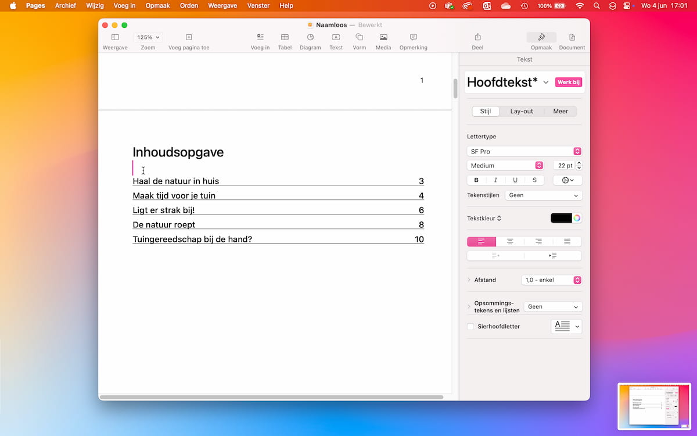Open the Document sidebar panel
This screenshot has width=697, height=436.
tap(572, 38)
